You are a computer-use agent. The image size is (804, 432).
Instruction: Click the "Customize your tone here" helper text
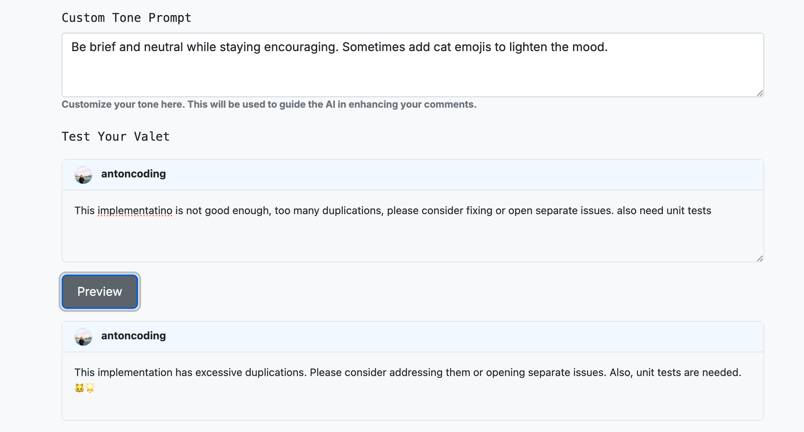[x=269, y=104]
